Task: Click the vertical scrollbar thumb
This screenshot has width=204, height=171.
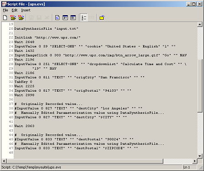Action: (200, 86)
